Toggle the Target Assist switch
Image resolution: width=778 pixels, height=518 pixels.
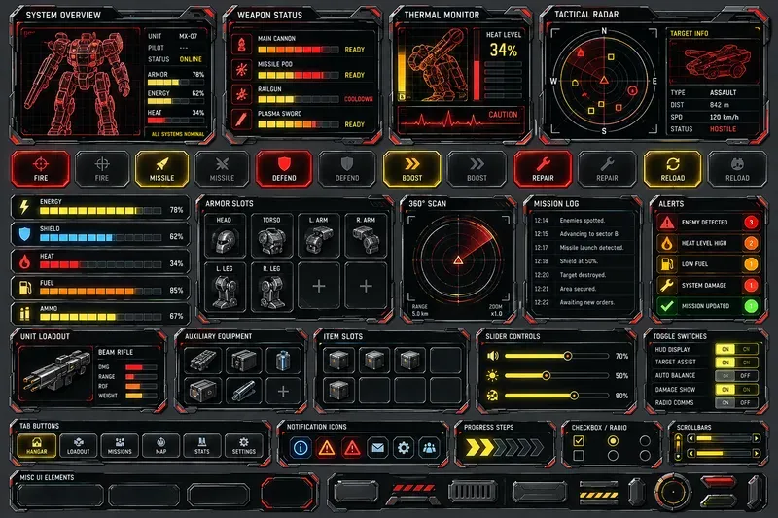(736, 363)
